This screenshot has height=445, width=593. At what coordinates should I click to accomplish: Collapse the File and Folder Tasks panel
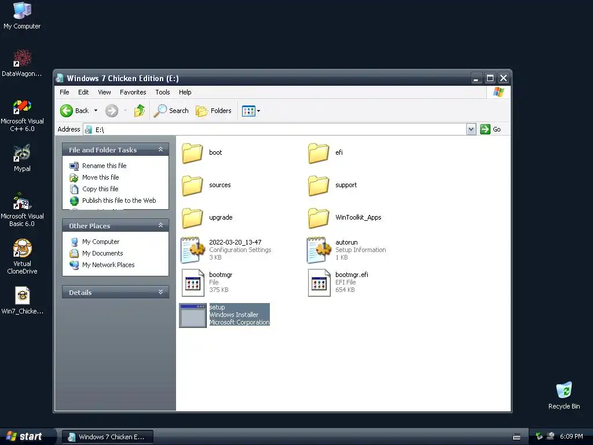pyautogui.click(x=161, y=149)
